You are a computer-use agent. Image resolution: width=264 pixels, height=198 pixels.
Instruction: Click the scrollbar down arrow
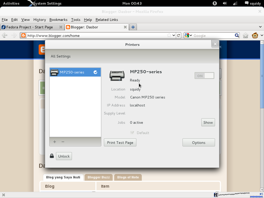(x=262, y=190)
